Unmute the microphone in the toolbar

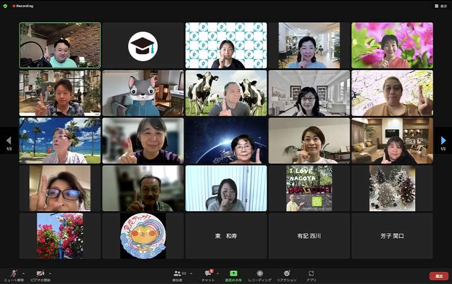[14, 274]
